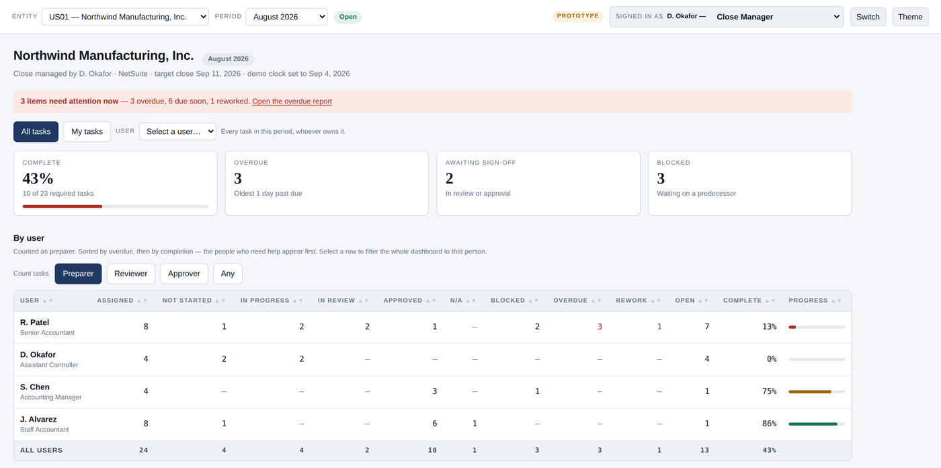Viewport: 941px width, 468px height.
Task: Click S. Chen's blocked count 1
Action: pos(537,391)
